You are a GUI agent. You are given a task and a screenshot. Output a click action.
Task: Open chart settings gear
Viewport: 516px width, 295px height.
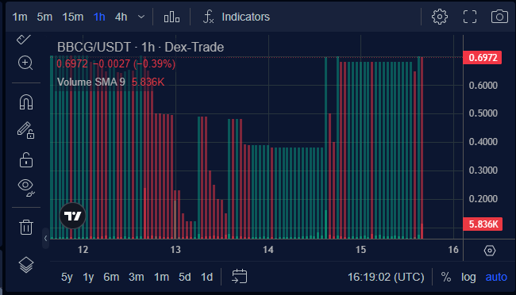click(x=440, y=17)
